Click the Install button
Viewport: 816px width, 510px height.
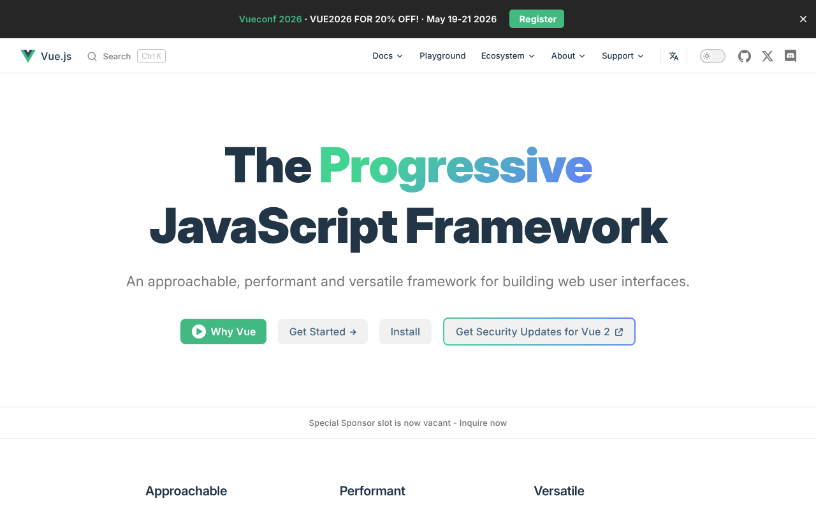point(405,331)
